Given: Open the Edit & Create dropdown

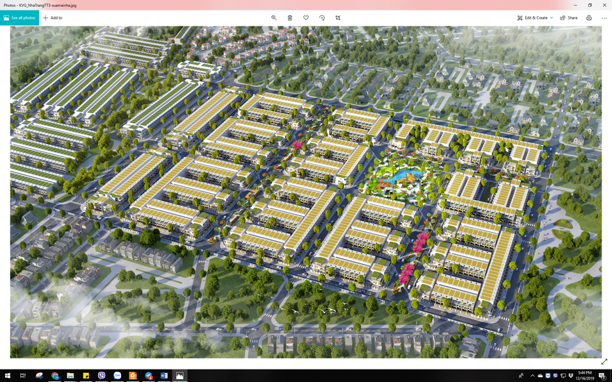Looking at the screenshot, I should 535,17.
